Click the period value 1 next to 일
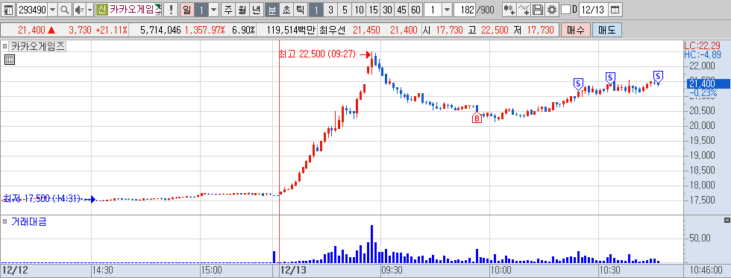The height and width of the screenshot is (278, 731). 201,9
